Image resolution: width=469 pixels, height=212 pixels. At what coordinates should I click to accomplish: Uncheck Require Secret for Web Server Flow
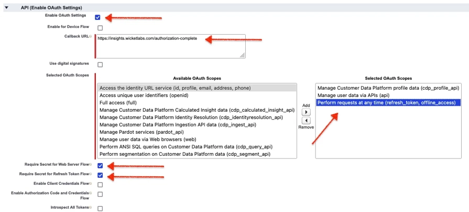(x=100, y=166)
